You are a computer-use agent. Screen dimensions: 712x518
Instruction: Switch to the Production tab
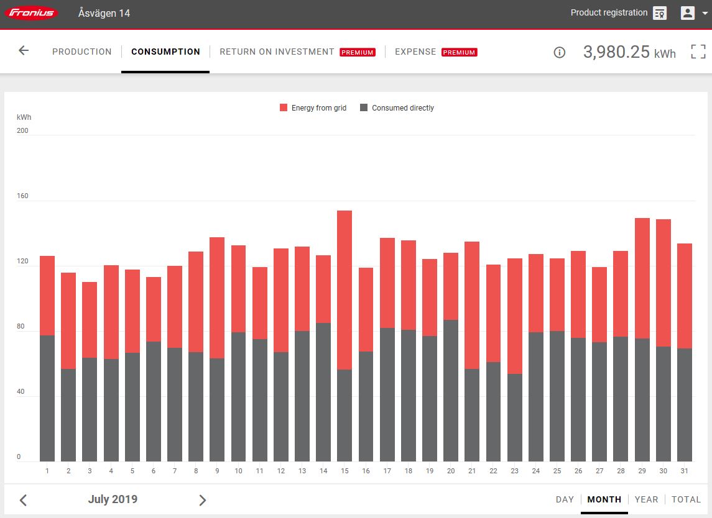82,52
